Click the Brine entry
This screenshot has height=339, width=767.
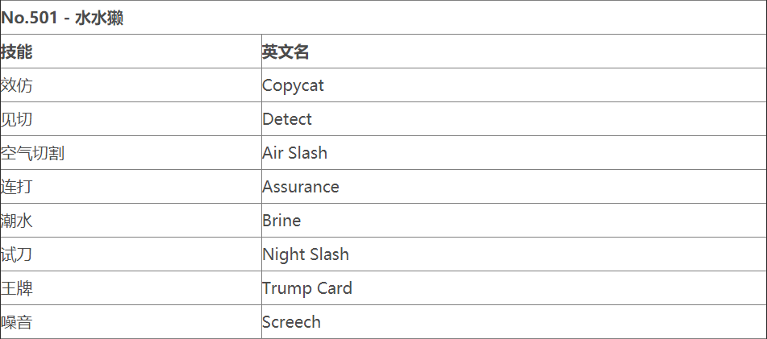pyautogui.click(x=281, y=221)
